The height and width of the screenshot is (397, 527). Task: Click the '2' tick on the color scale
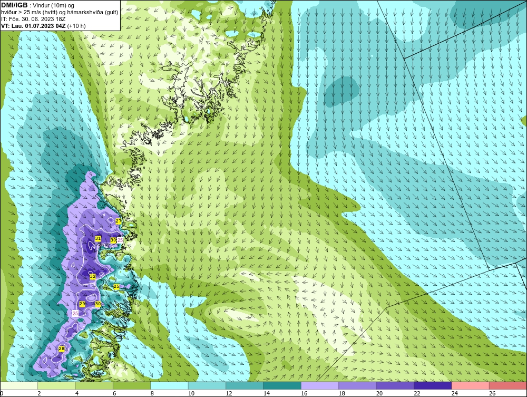[40, 393]
